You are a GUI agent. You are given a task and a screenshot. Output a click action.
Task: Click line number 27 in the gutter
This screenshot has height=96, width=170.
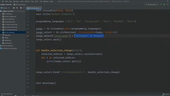point(28,72)
